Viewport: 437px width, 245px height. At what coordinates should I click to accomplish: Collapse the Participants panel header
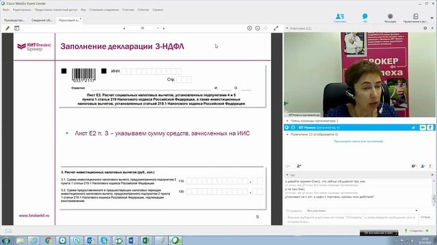(287, 28)
